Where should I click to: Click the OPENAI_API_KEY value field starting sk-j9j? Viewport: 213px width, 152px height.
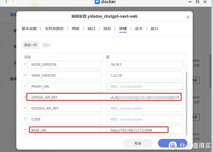pyautogui.click(x=145, y=97)
